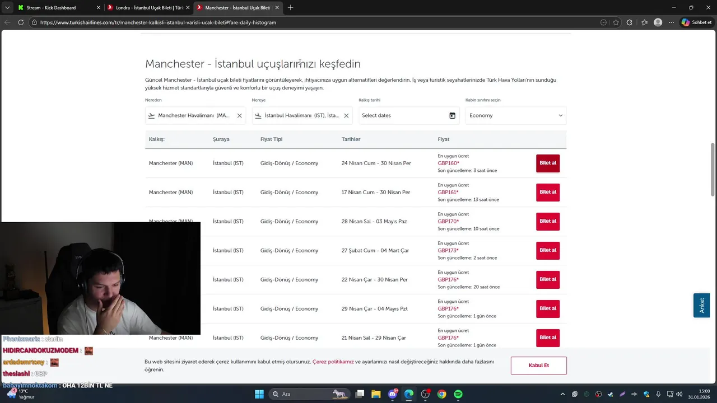Accept cookies with Kabul Et button
This screenshot has width=717, height=403.
pos(539,365)
